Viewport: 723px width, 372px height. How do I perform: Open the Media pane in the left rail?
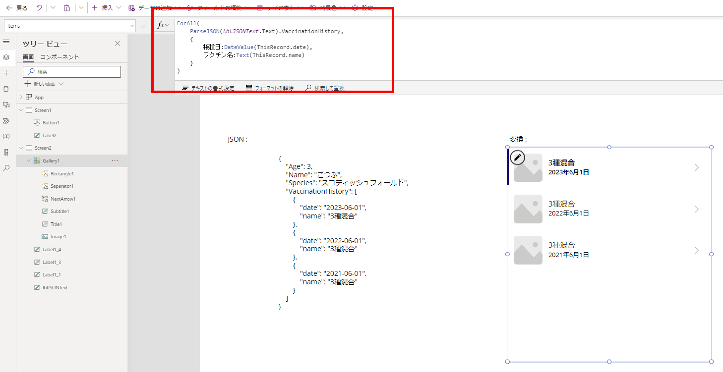tap(6, 105)
